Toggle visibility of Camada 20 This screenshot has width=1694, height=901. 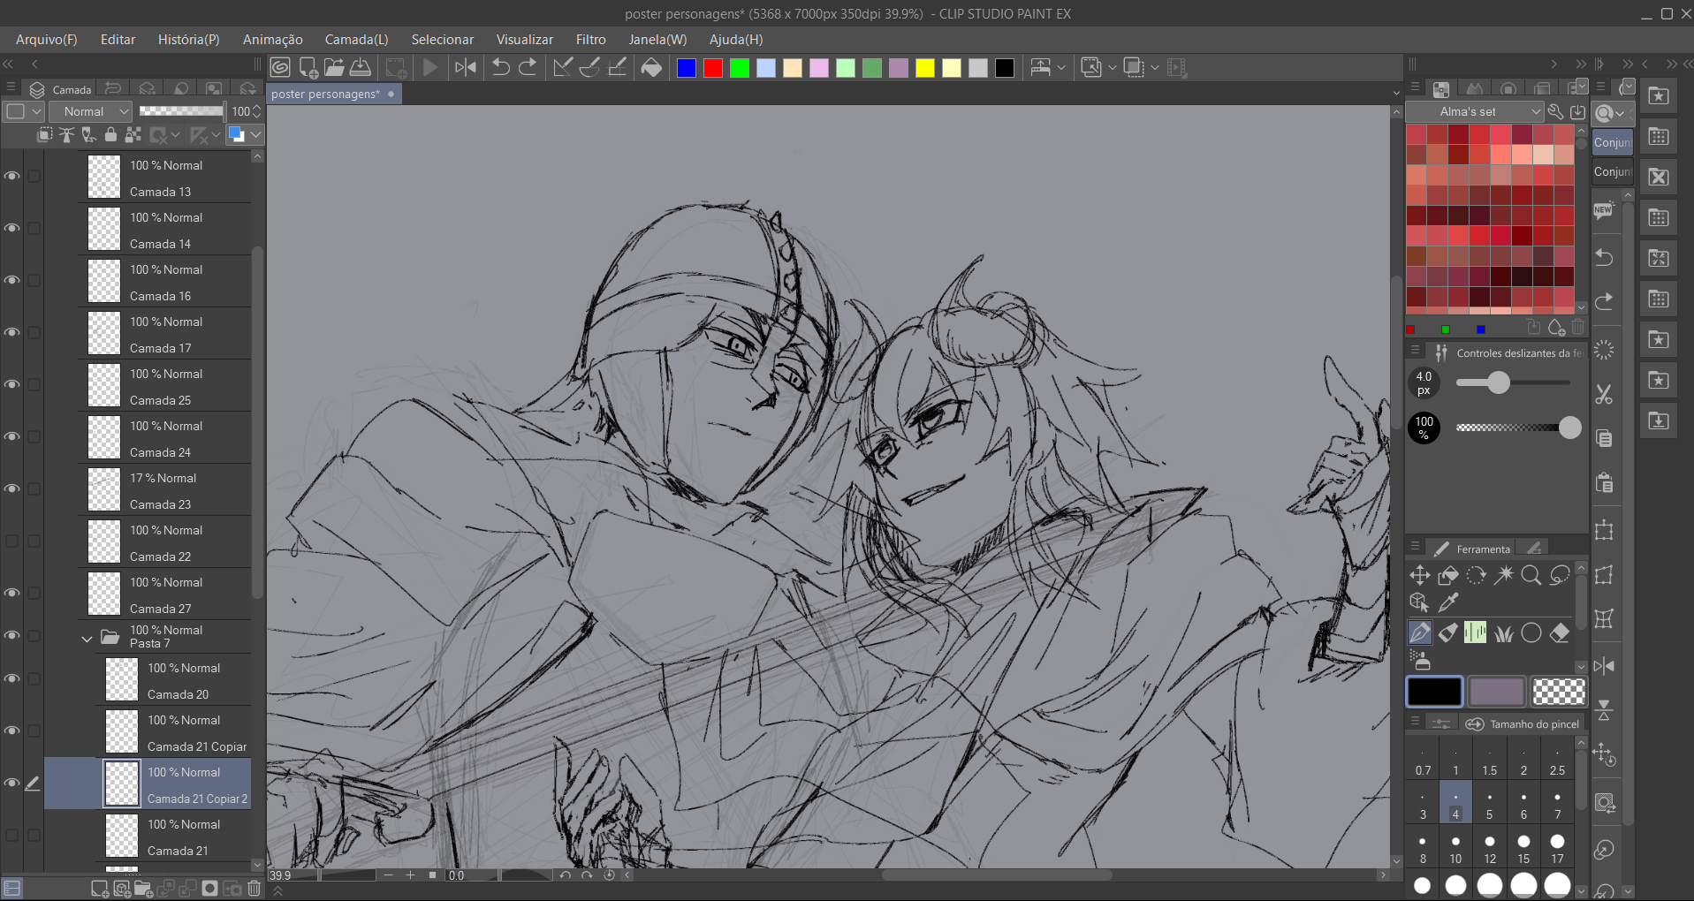coord(12,679)
